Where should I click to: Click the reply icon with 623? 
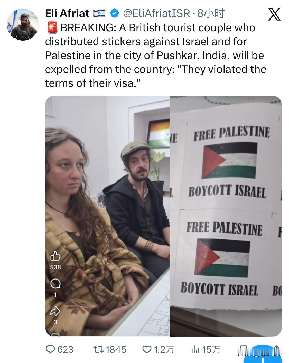[x=60, y=349]
